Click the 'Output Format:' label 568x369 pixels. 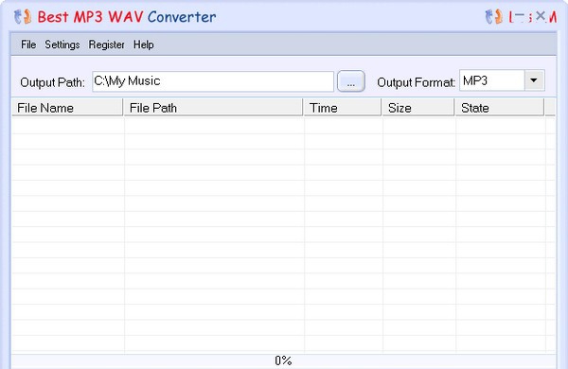point(416,82)
